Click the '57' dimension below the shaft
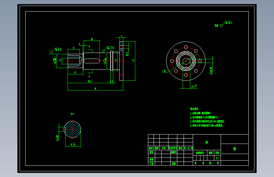The image size is (274, 177). [75, 72]
